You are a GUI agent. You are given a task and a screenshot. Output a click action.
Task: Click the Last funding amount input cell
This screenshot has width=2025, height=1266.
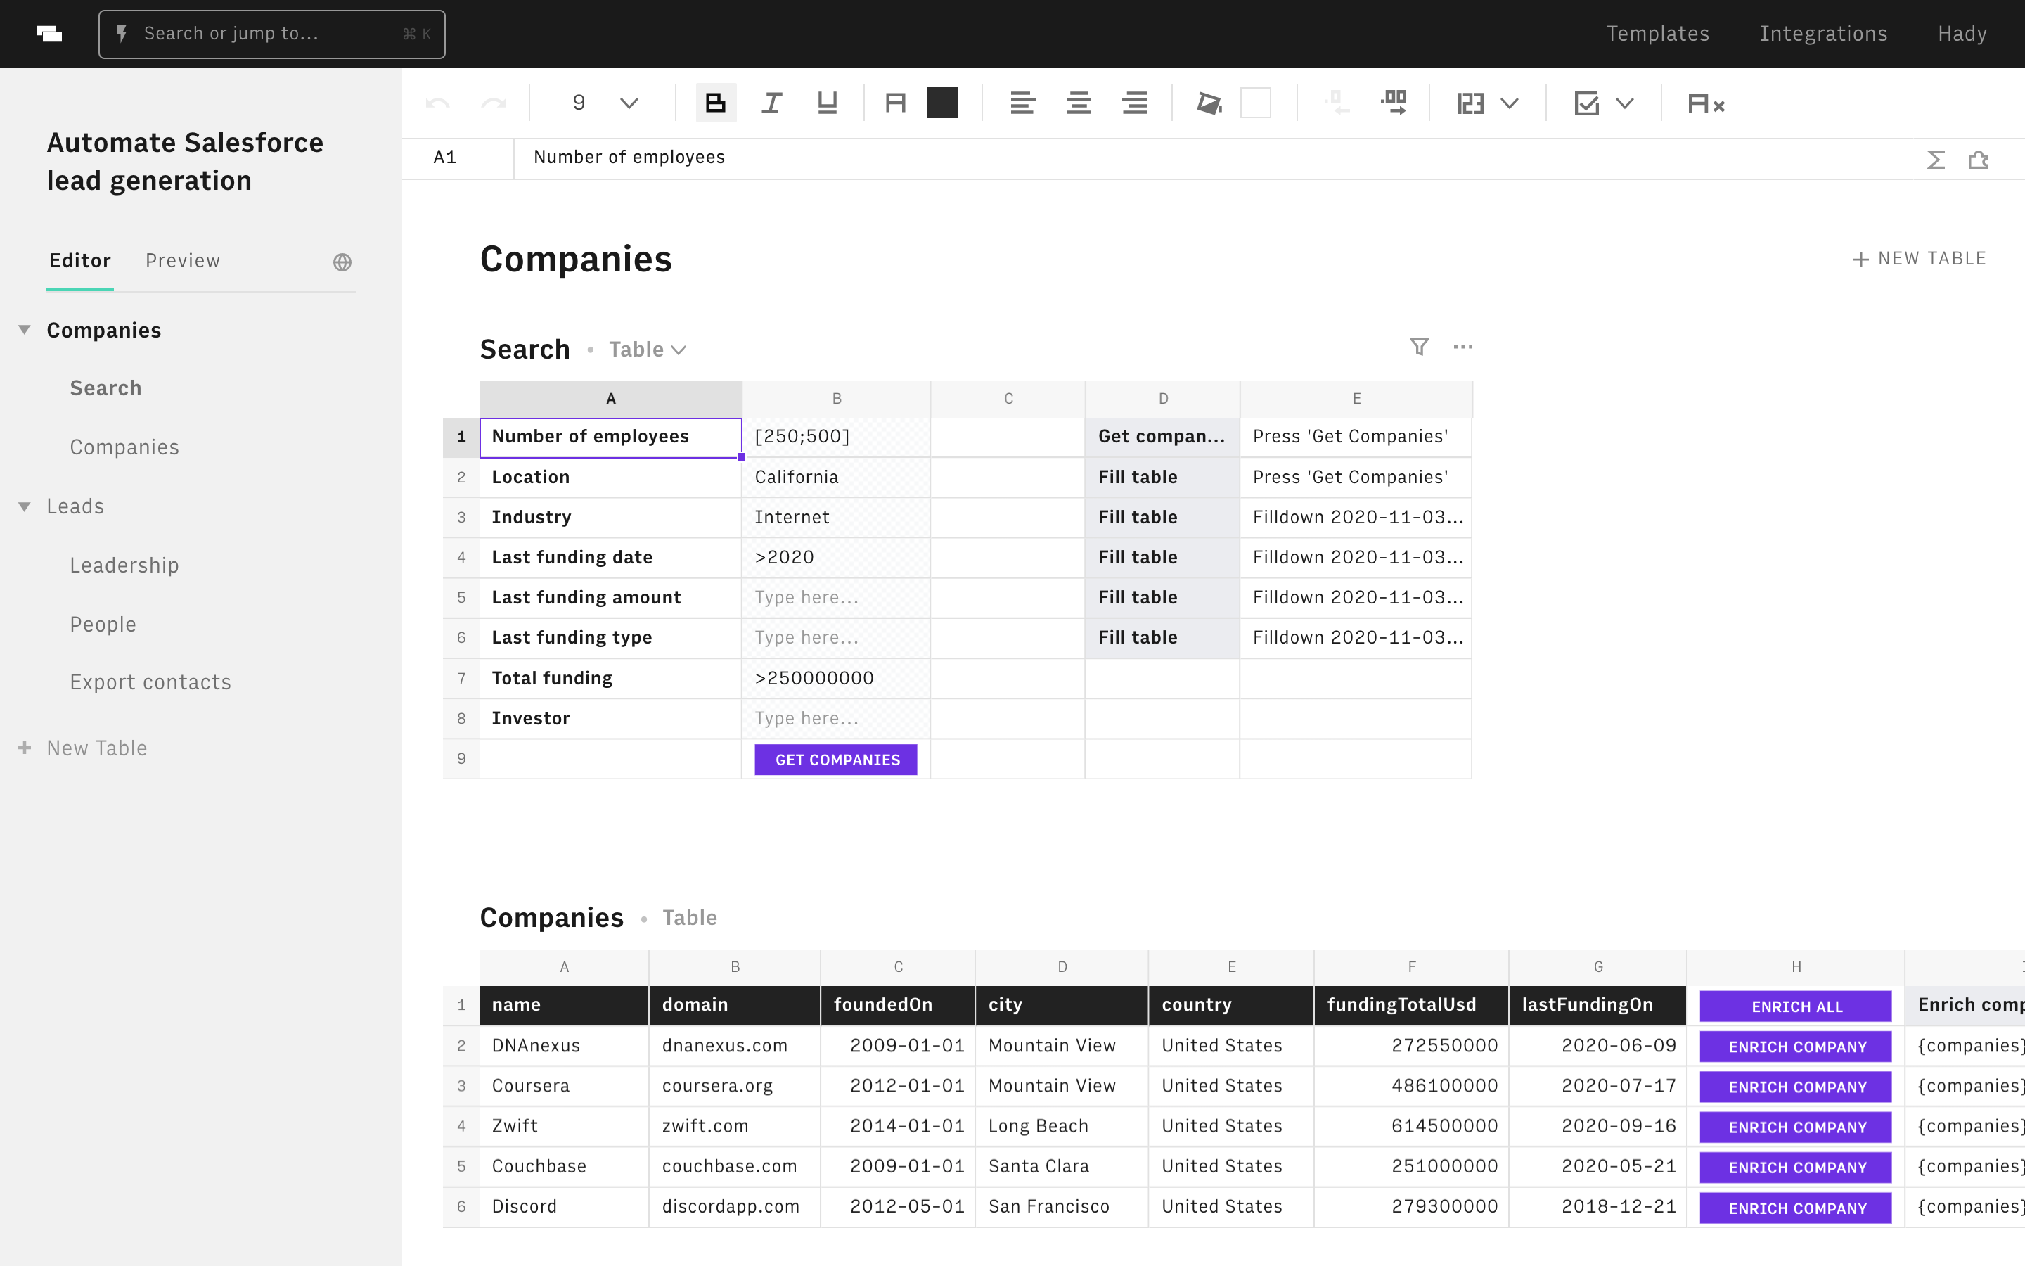tap(836, 598)
